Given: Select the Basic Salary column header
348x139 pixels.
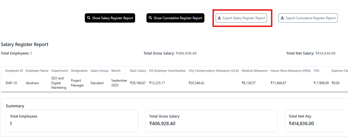Looking at the screenshot, I should (138, 71).
